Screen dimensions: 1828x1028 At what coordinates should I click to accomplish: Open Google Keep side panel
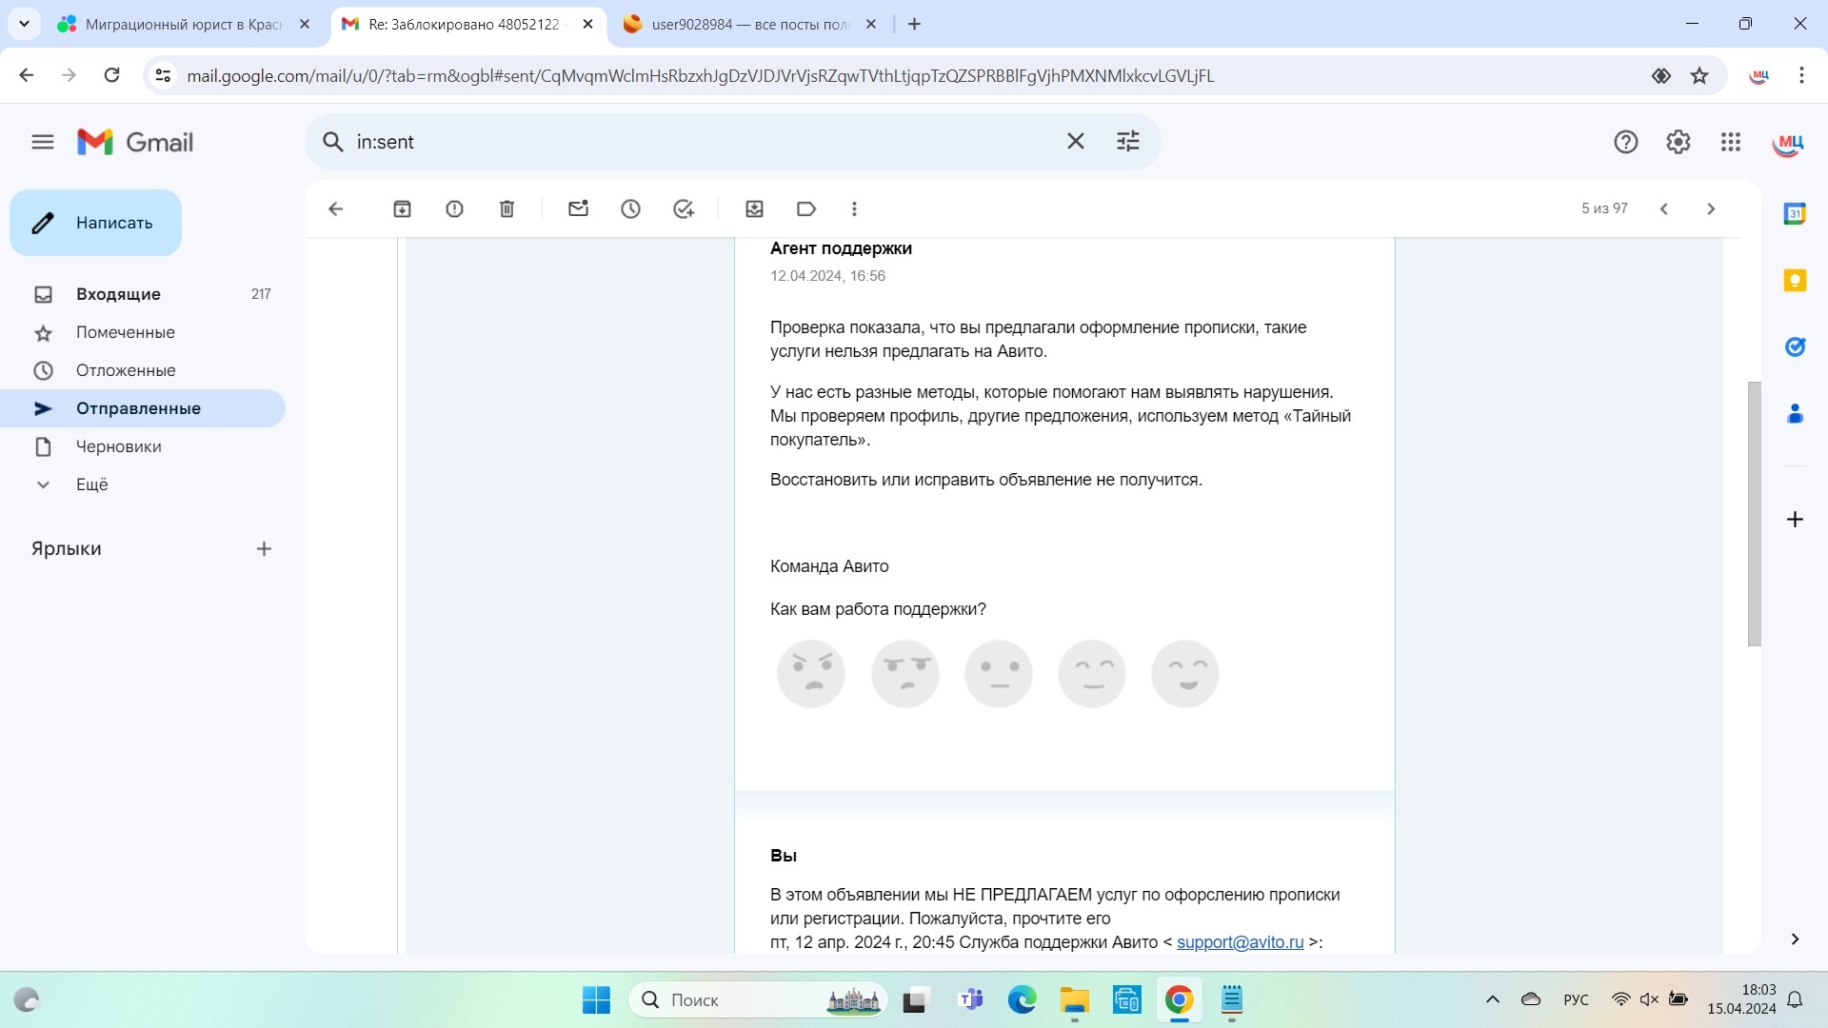[x=1795, y=281]
